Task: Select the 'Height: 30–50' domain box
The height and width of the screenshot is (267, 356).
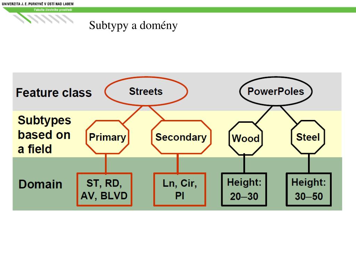Action: point(309,189)
